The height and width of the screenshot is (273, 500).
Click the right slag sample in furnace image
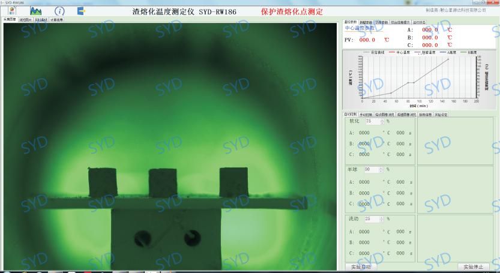(x=233, y=182)
